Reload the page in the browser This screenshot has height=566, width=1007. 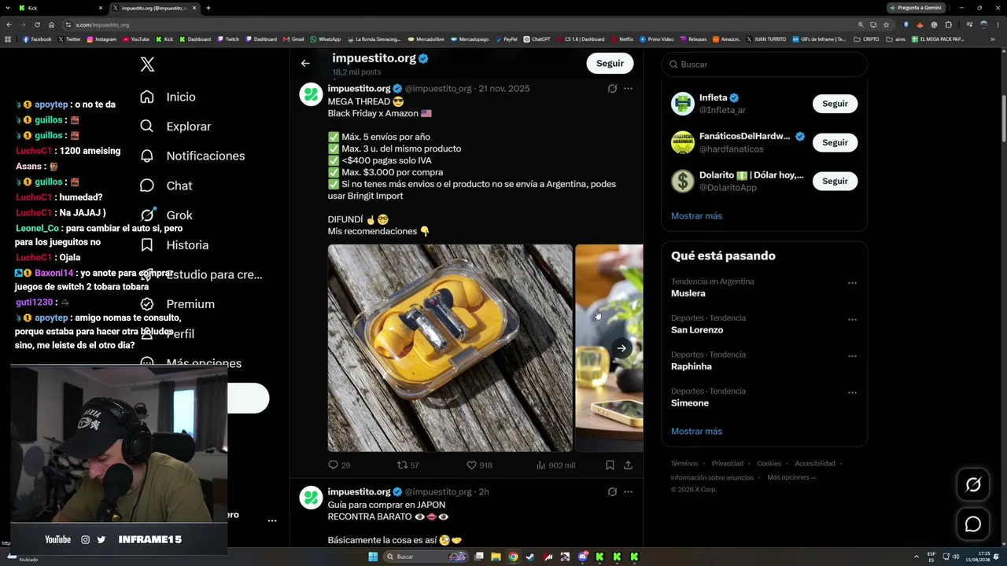pos(37,24)
